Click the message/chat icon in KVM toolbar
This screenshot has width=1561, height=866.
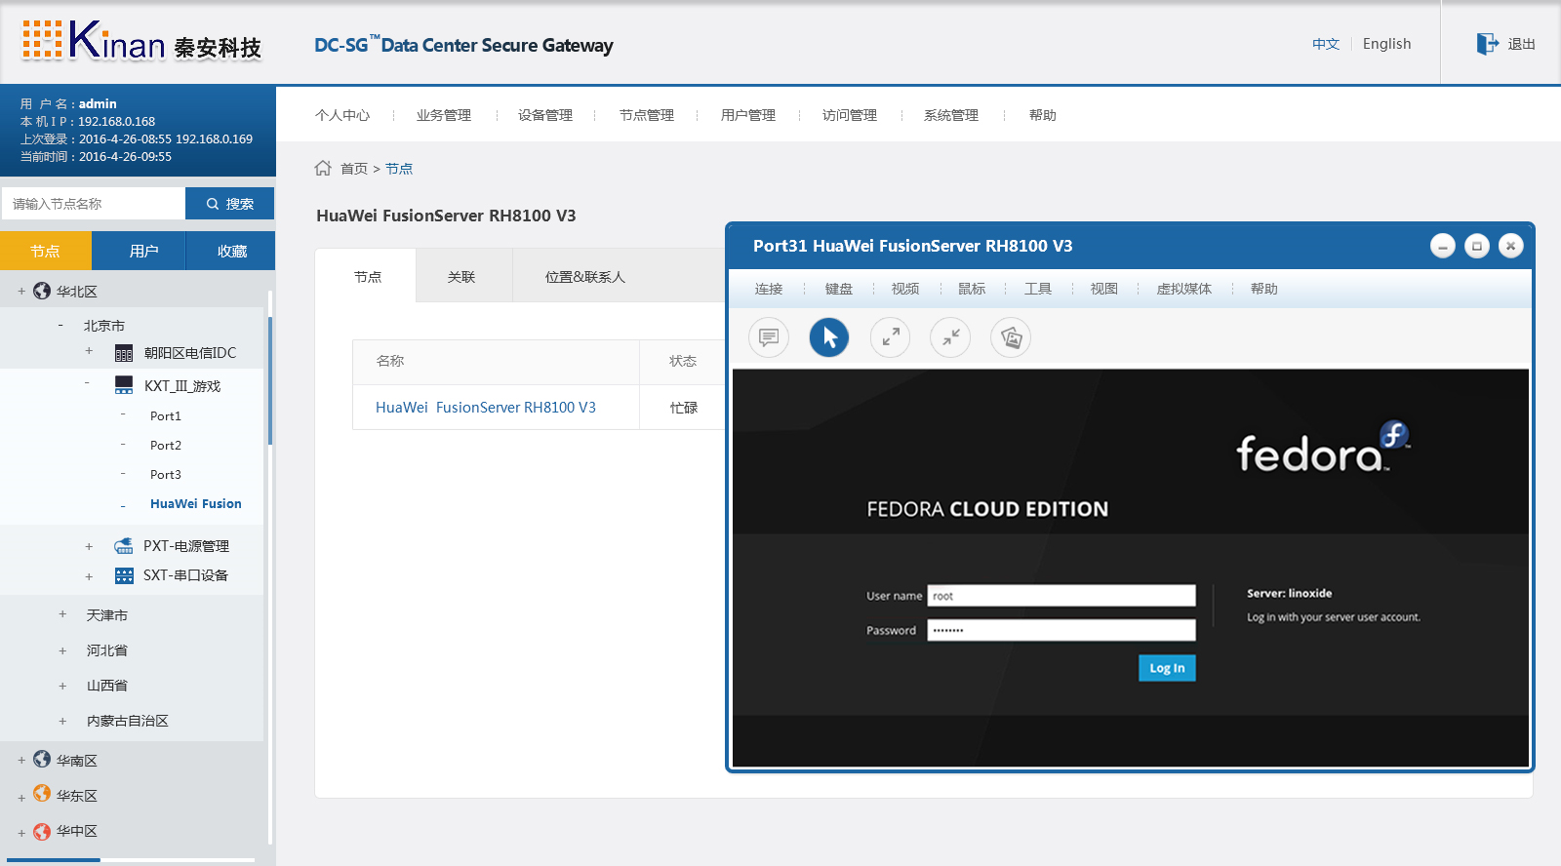pyautogui.click(x=769, y=337)
